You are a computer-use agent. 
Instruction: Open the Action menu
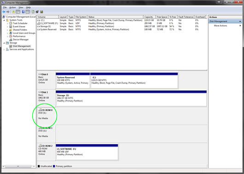12,7
